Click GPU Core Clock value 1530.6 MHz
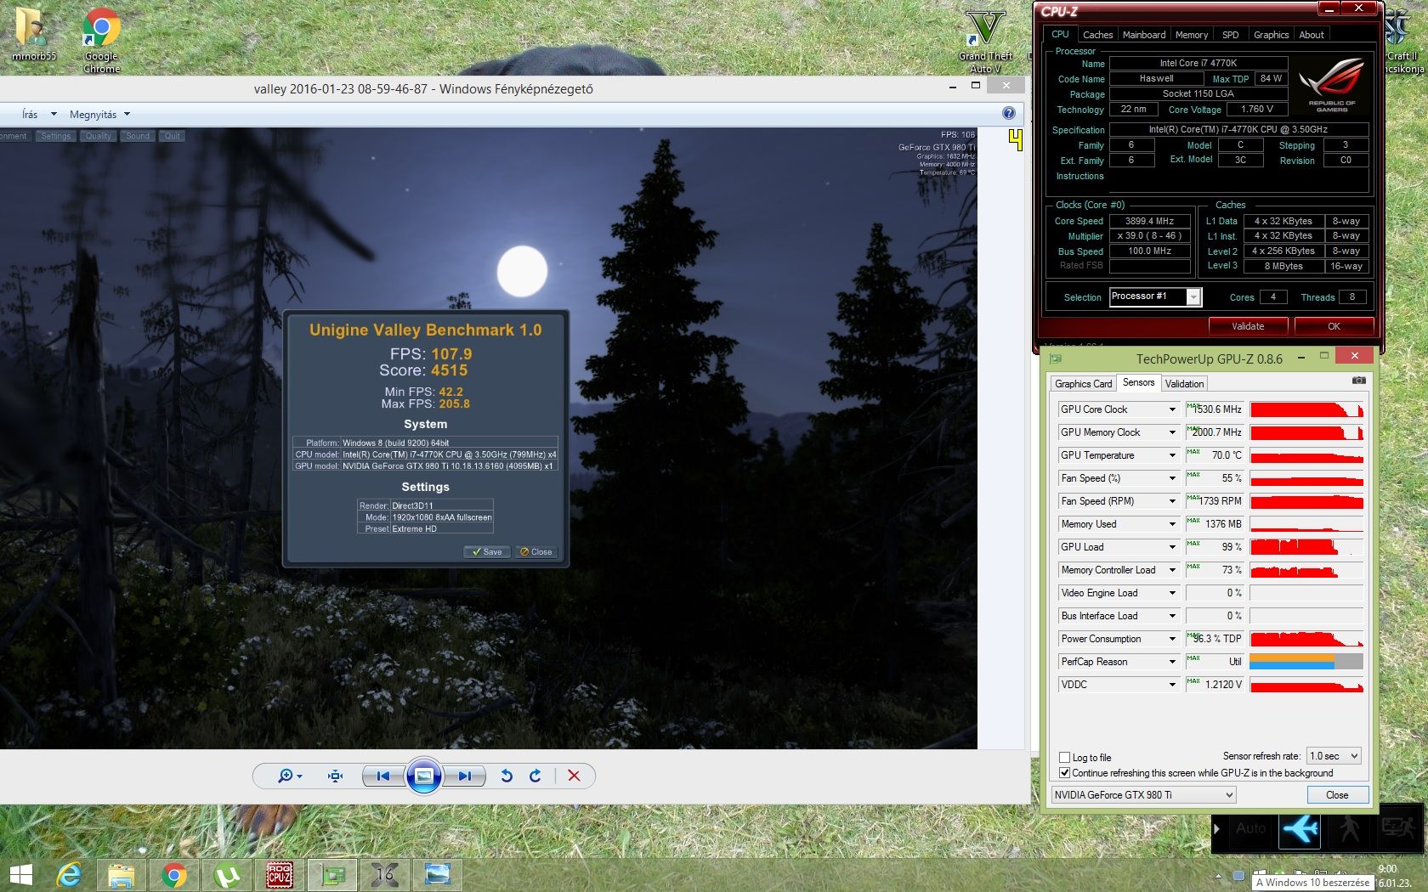 pyautogui.click(x=1215, y=409)
